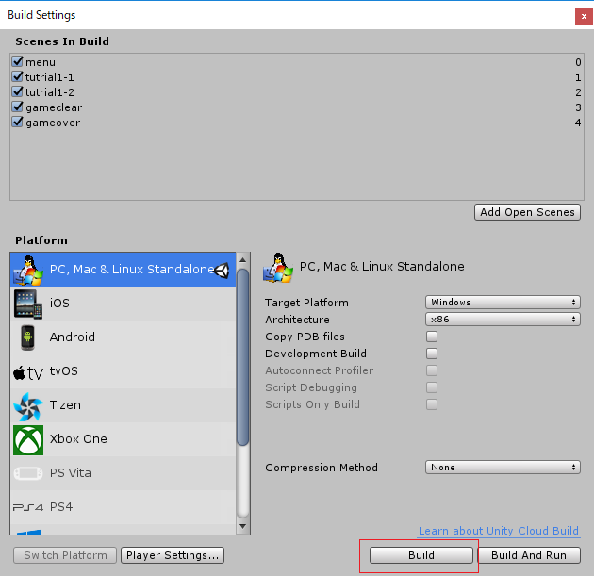Screen dimensions: 594x576
Task: Enable Development Build checkbox
Action: click(432, 354)
